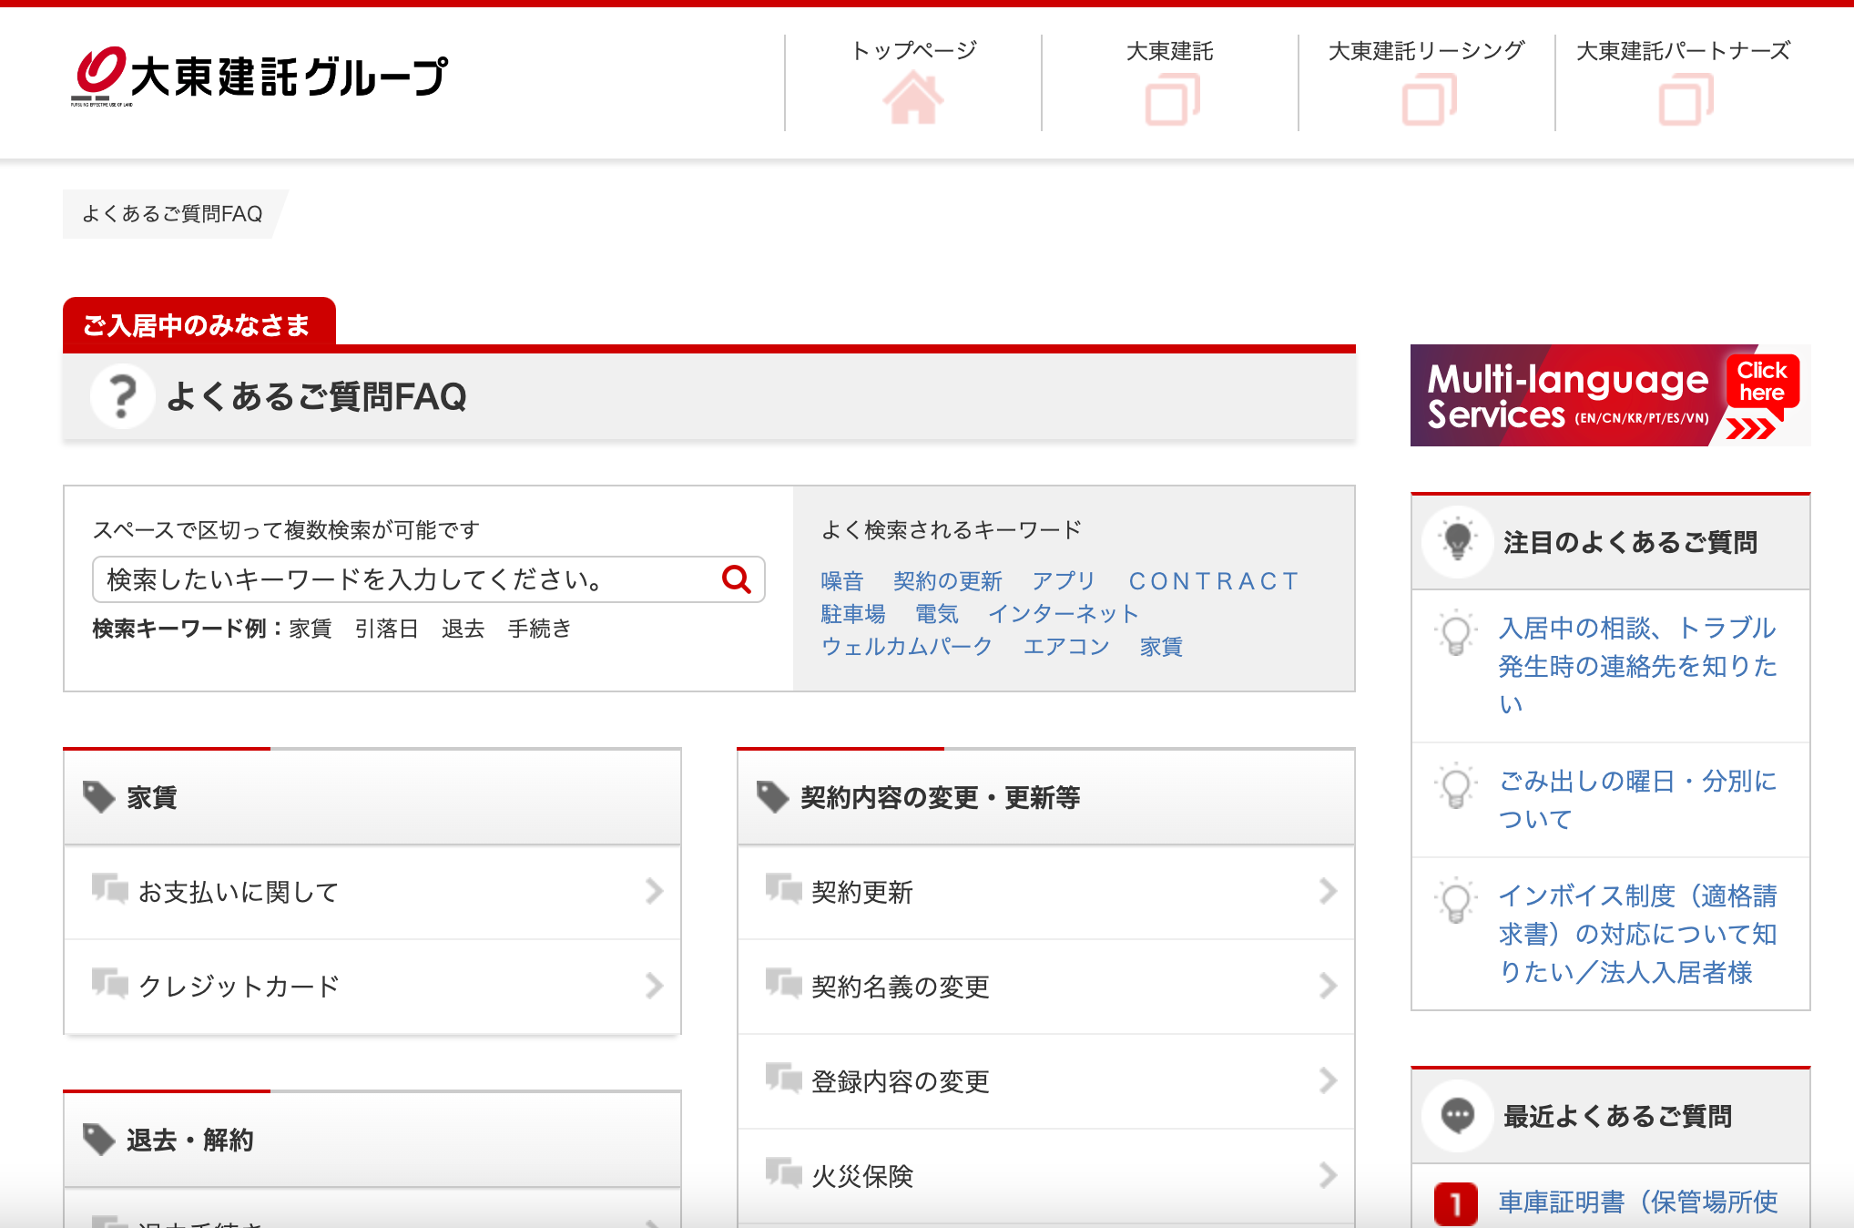Image resolution: width=1854 pixels, height=1228 pixels.
Task: Click the red number 1 ranking badge
Action: (1456, 1203)
